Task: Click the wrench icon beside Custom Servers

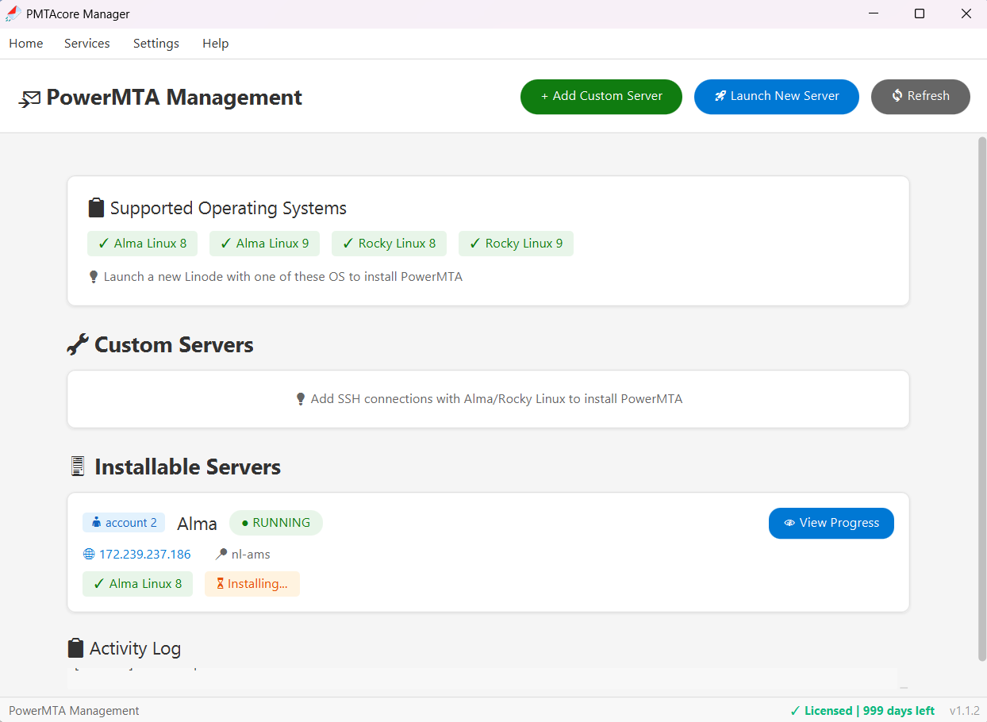Action: pos(77,344)
